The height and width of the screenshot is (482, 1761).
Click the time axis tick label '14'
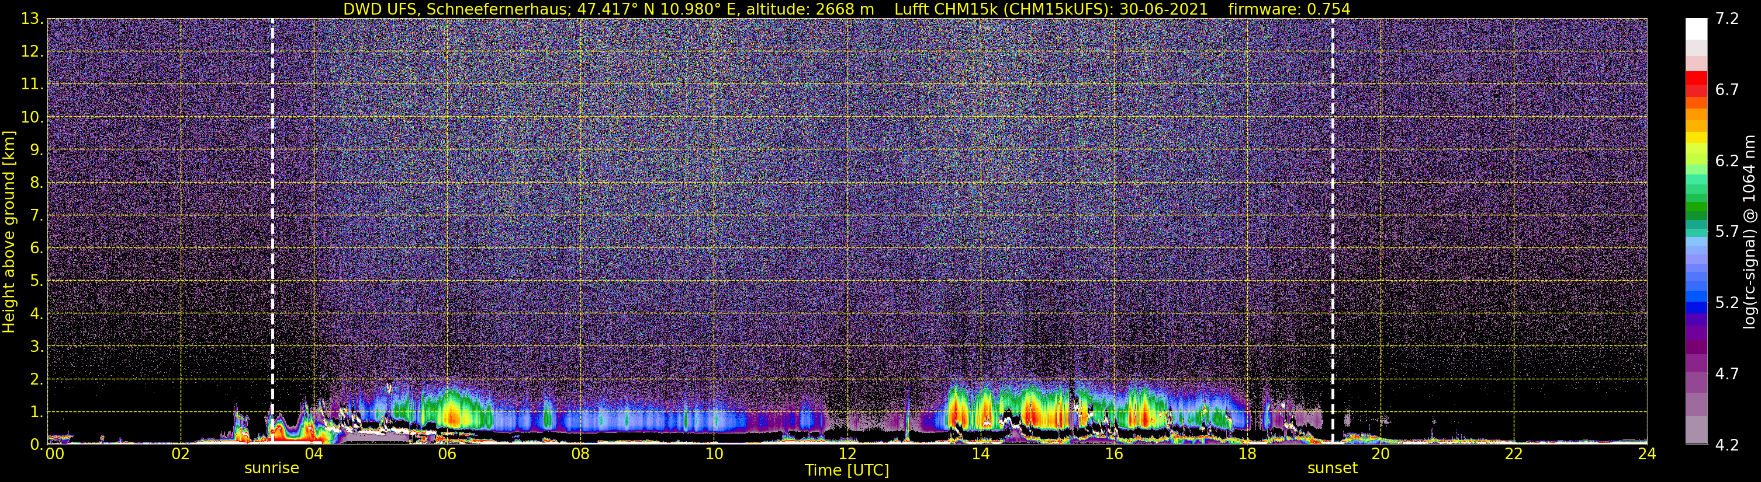(980, 454)
